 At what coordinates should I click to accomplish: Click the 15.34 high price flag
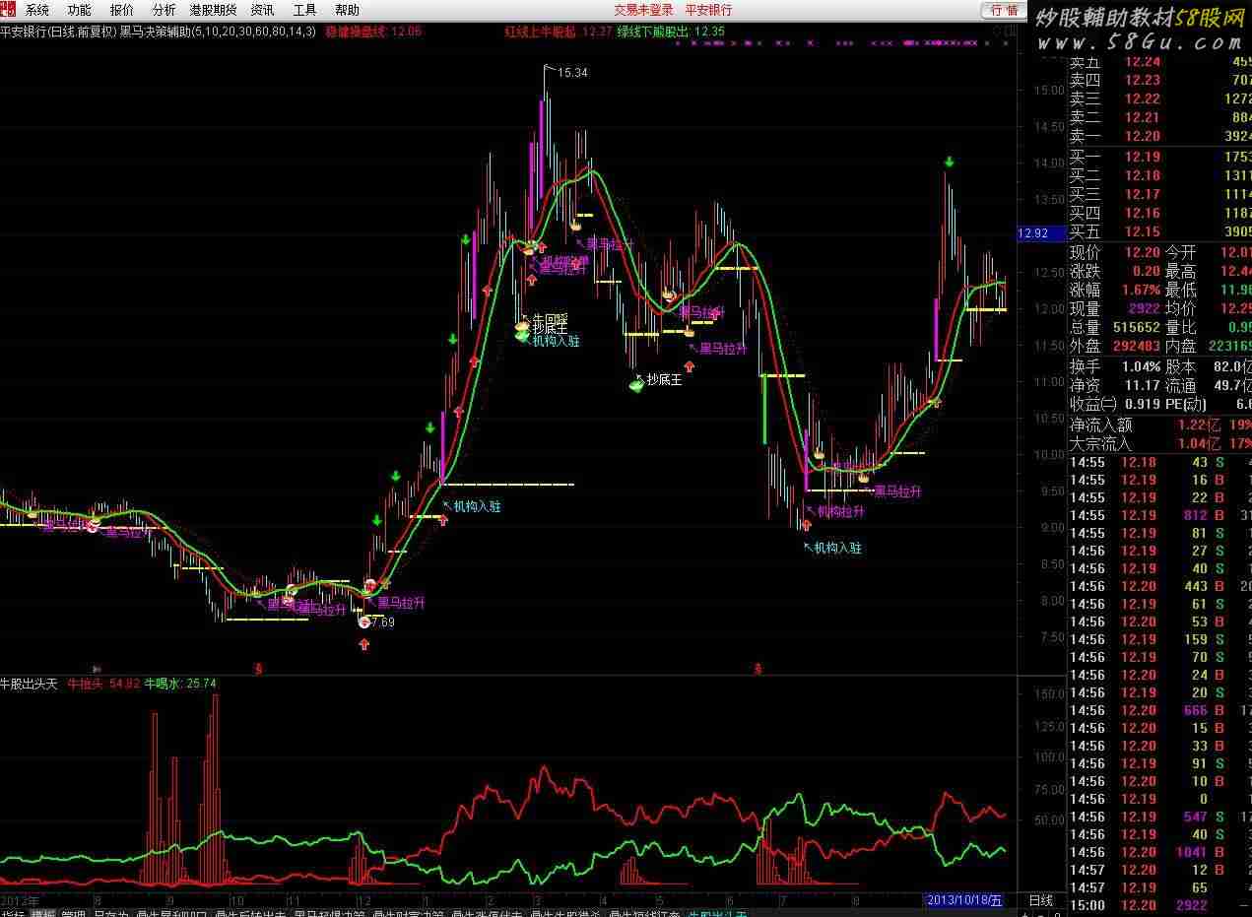click(x=572, y=73)
